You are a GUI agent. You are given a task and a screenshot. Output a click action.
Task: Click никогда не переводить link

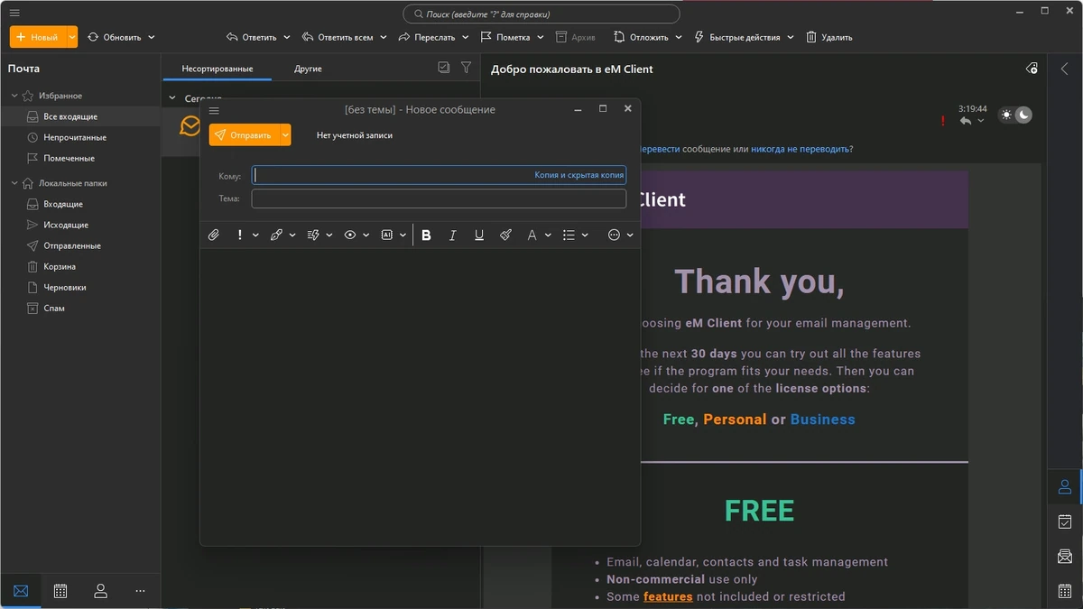(799, 149)
